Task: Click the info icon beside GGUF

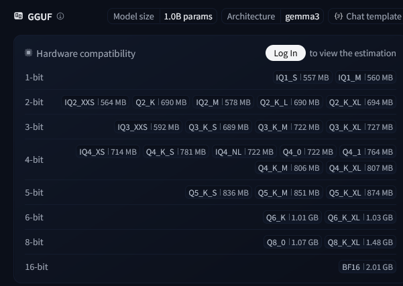Action: coord(61,16)
